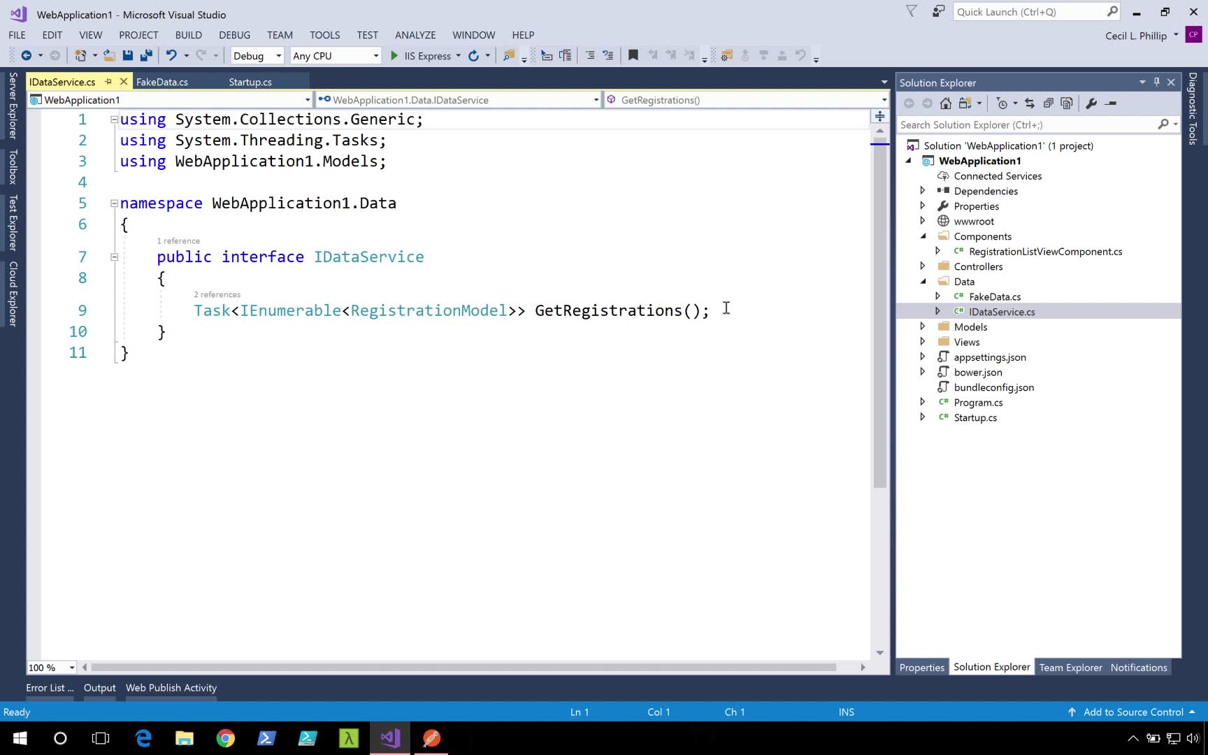Viewport: 1208px width, 755px height.
Task: Click the Quick Launch search box
Action: [x=1028, y=12]
